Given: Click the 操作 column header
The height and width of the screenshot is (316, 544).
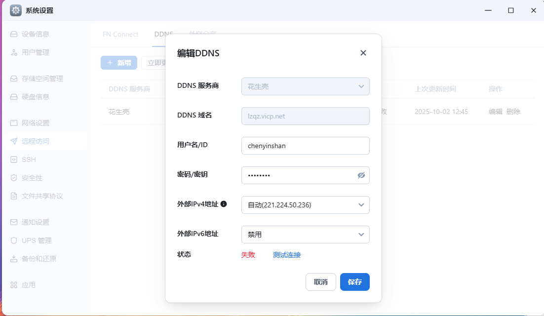Looking at the screenshot, I should point(496,89).
